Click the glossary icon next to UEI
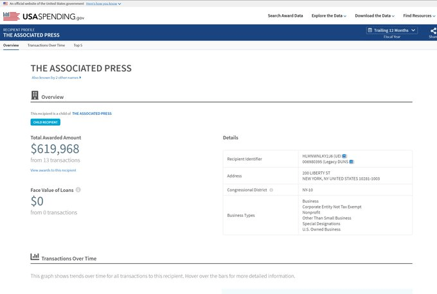This screenshot has height=294, width=437. click(x=344, y=156)
